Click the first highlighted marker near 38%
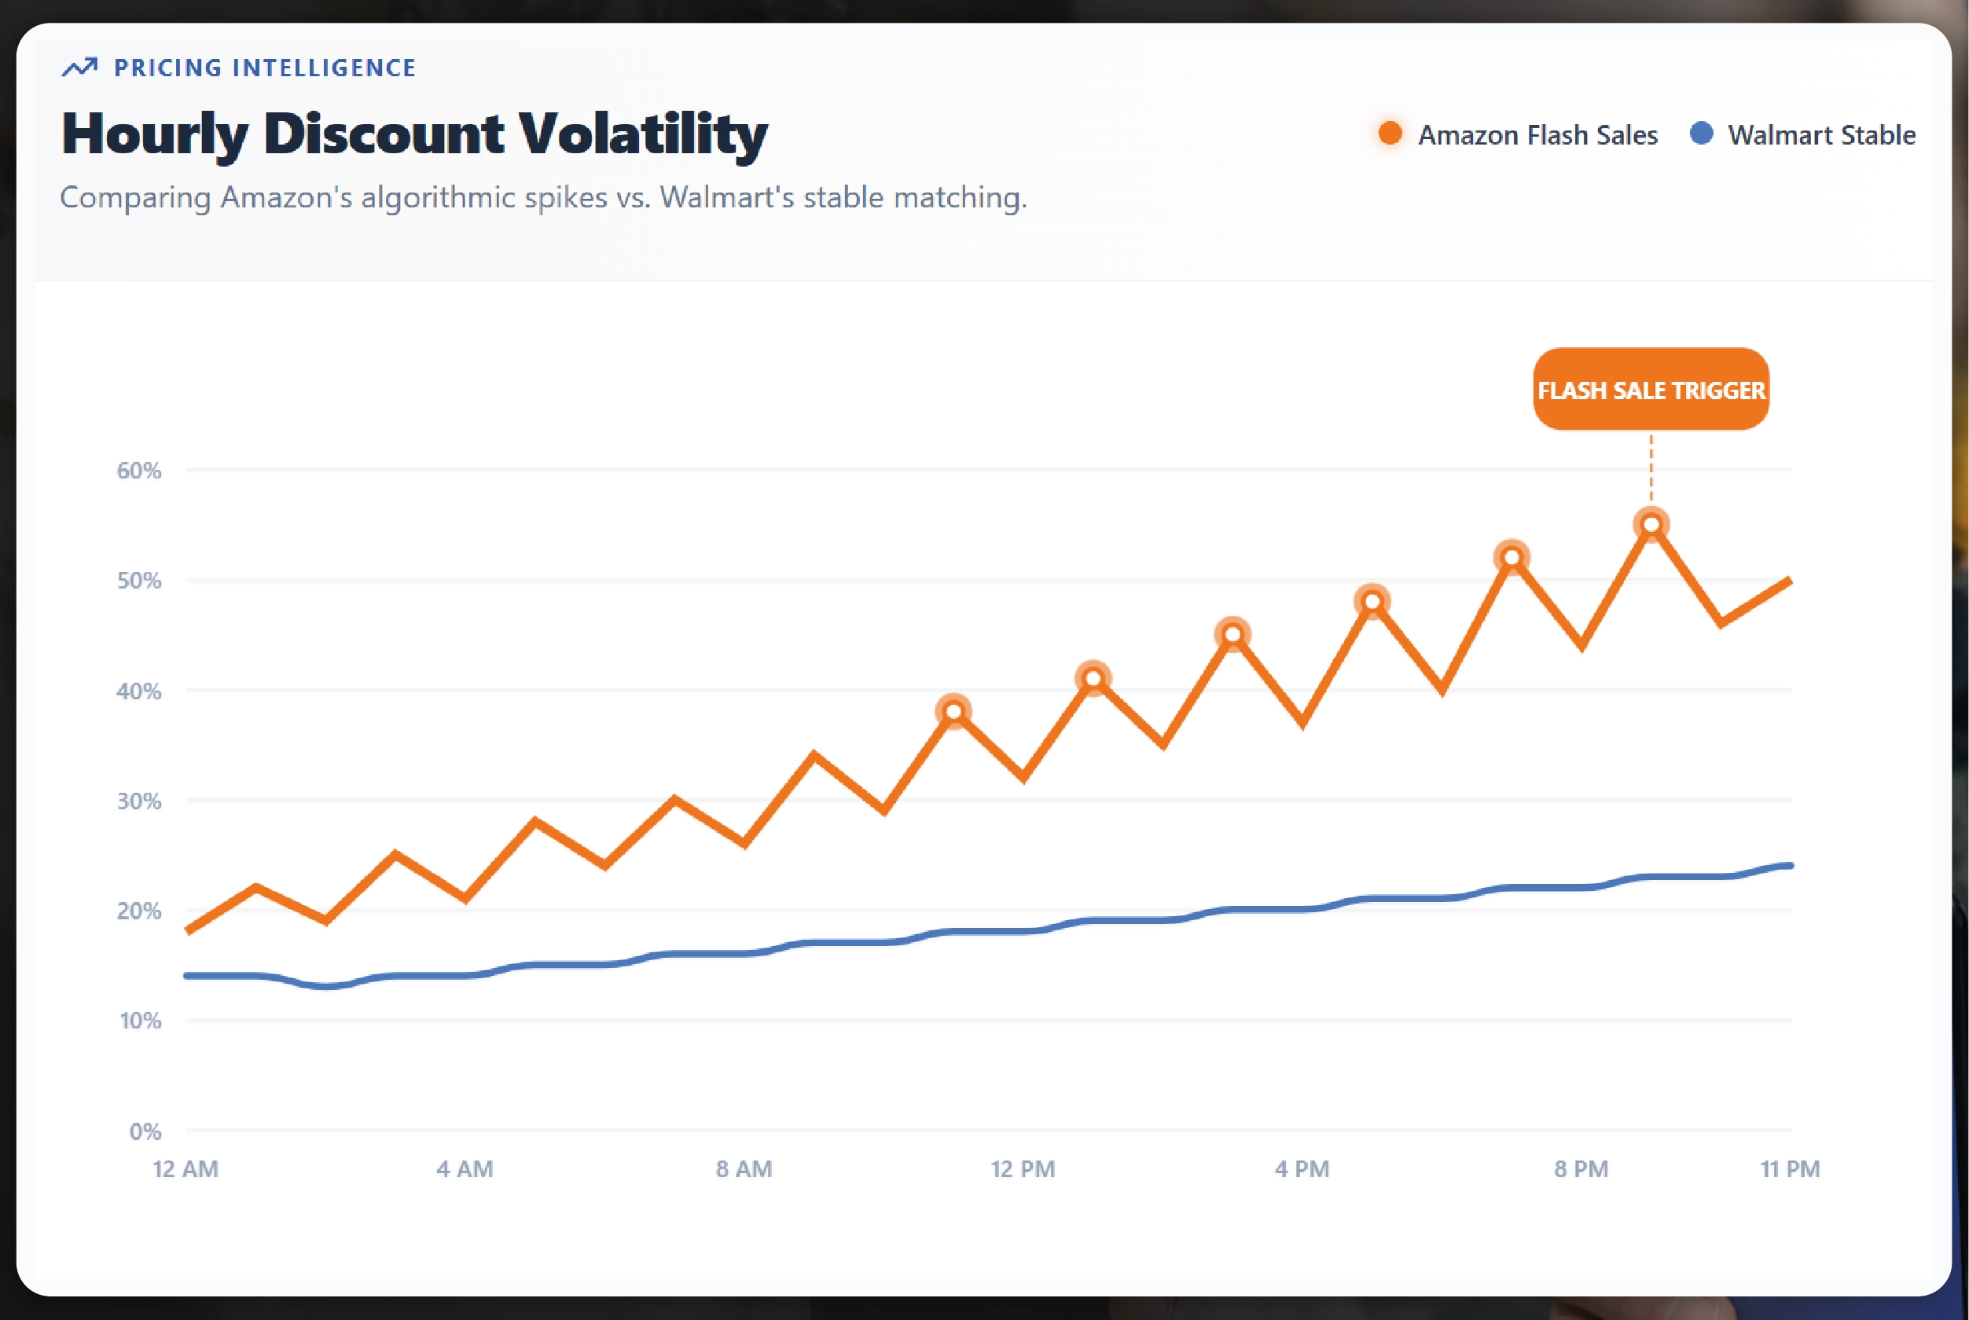The height and width of the screenshot is (1320, 1969). click(953, 712)
